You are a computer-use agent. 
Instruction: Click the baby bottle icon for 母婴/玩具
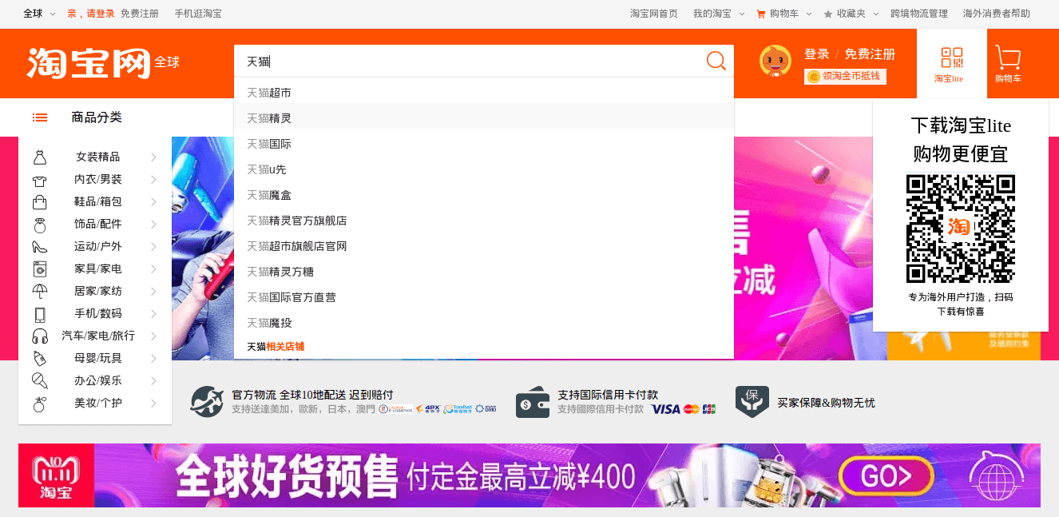click(x=40, y=359)
